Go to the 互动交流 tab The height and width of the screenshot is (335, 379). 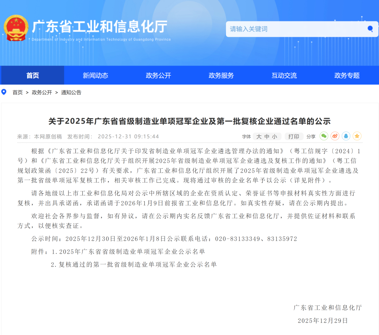tap(284, 75)
